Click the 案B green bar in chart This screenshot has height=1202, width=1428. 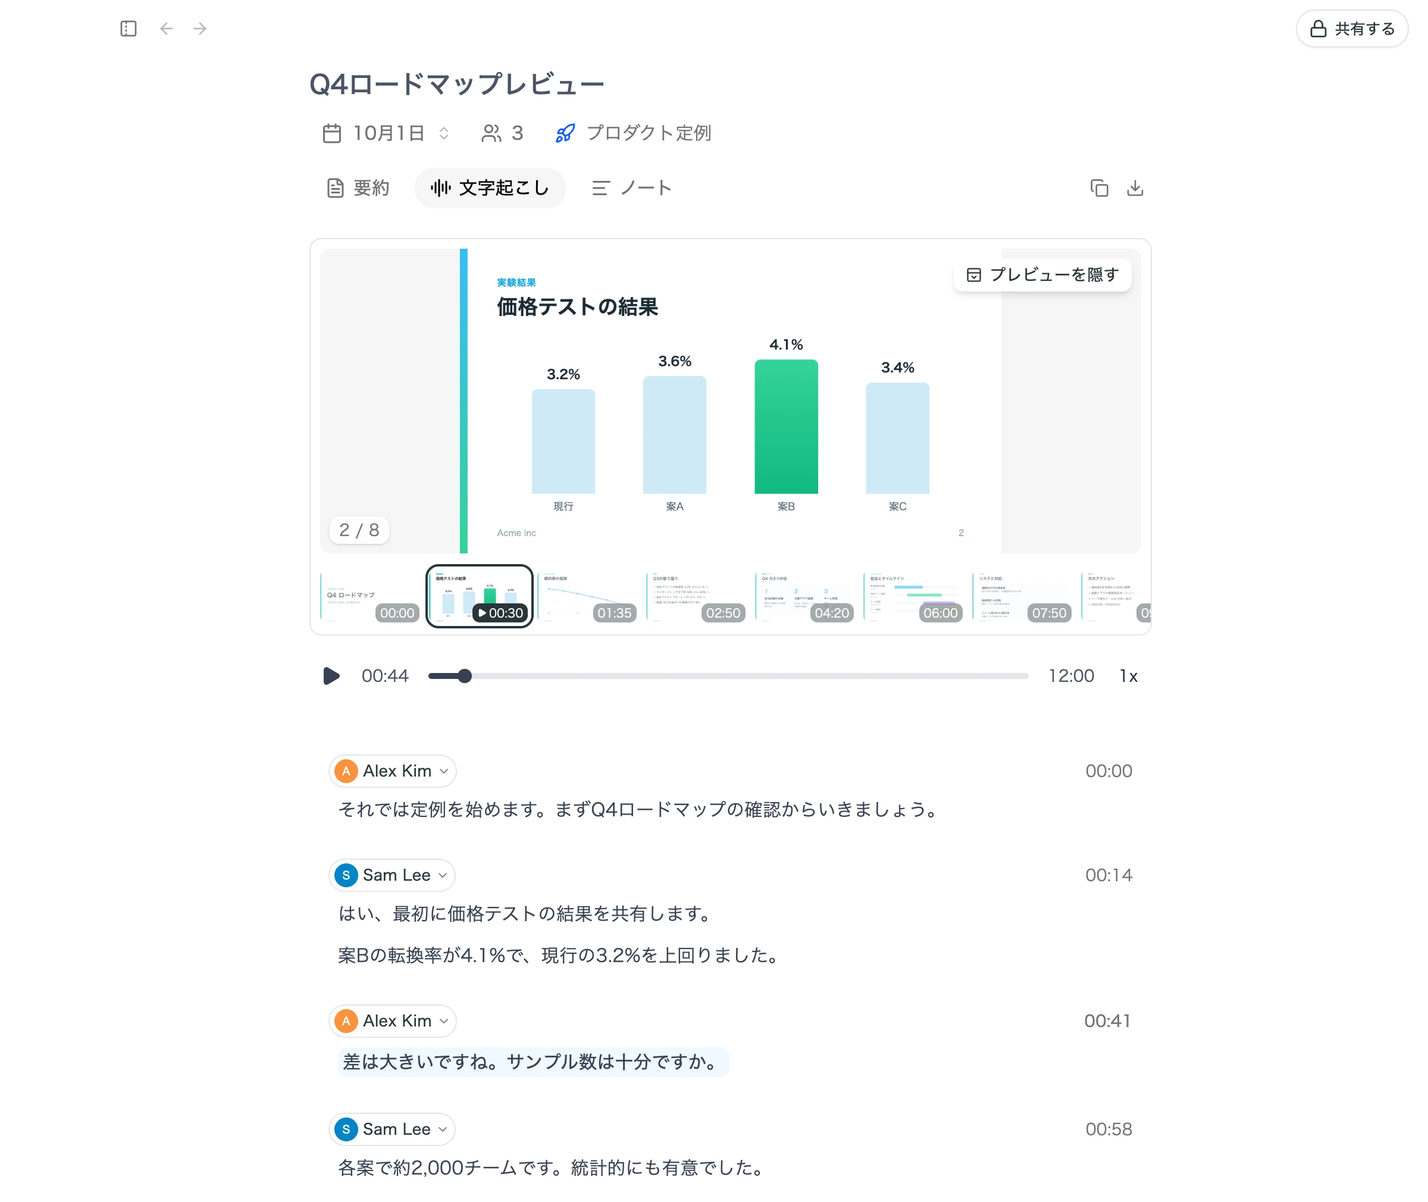point(785,427)
